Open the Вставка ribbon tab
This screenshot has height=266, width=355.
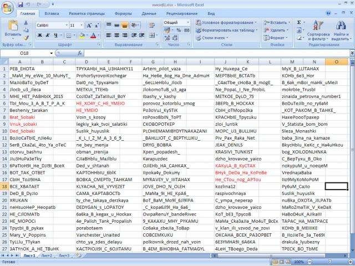[52, 13]
